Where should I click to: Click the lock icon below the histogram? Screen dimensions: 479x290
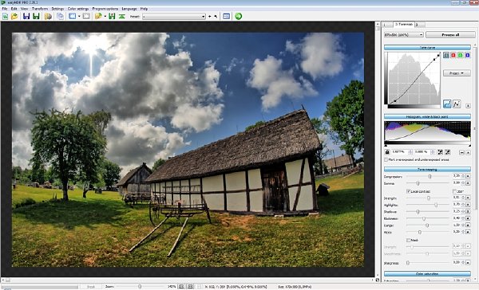(x=387, y=152)
